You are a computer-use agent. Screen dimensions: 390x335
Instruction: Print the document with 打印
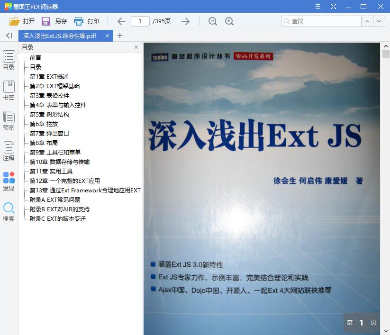point(86,21)
